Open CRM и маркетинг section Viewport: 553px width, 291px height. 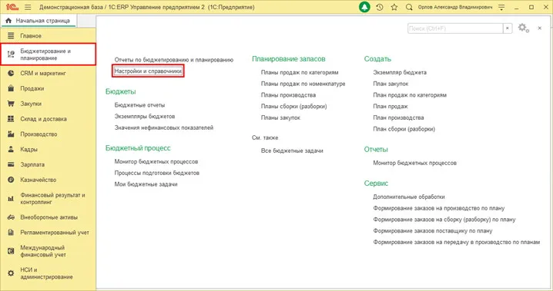tap(48, 73)
